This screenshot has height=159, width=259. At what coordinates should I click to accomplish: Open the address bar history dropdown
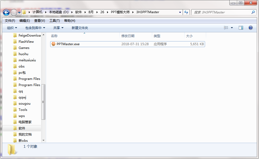180,12
